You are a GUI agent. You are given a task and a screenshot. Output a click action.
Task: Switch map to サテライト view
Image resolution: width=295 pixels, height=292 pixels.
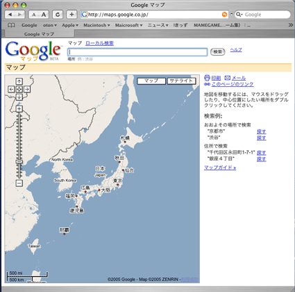[181, 81]
